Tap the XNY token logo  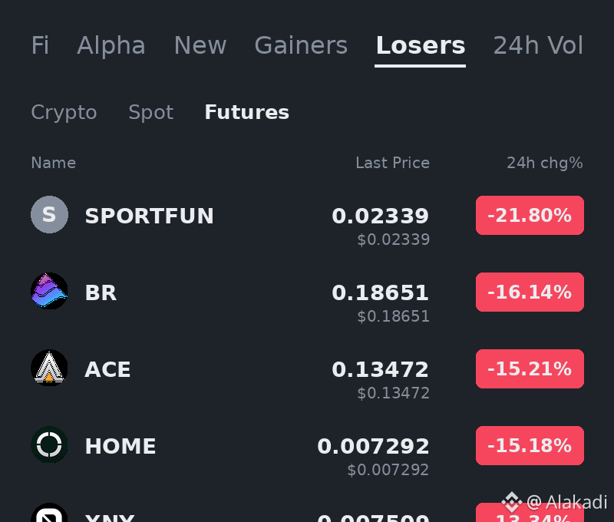(49, 513)
